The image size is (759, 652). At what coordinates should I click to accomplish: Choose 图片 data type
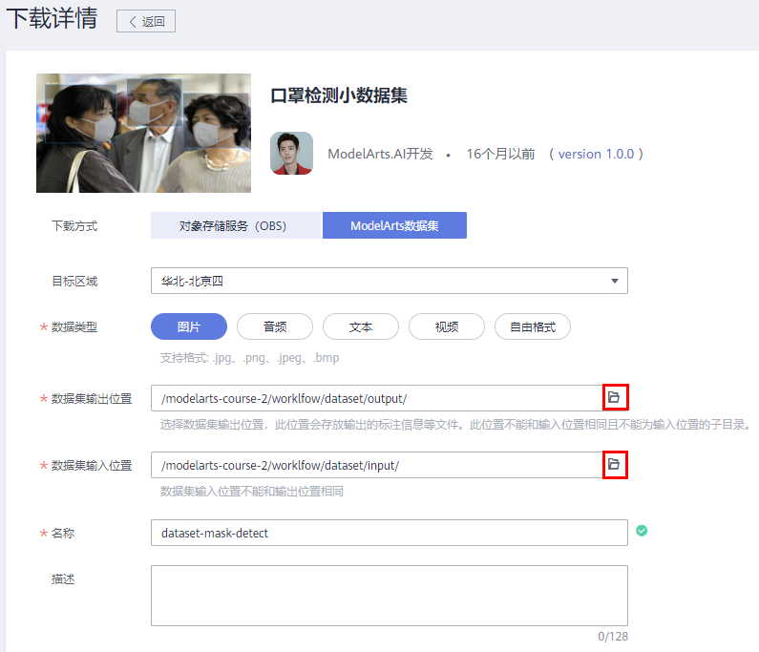click(x=189, y=326)
